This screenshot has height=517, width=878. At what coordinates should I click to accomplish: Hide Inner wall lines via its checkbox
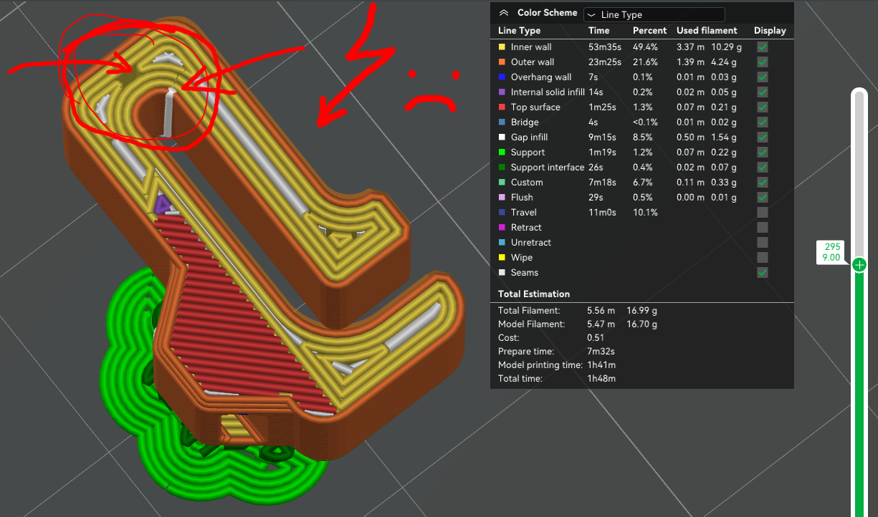point(763,47)
